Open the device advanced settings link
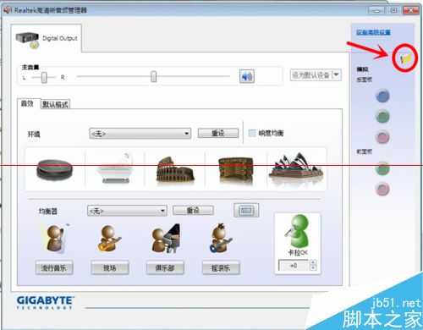423x330 pixels. [373, 32]
